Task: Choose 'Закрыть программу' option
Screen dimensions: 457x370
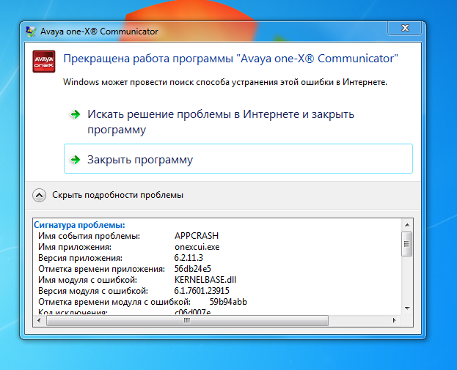Action: 238,159
